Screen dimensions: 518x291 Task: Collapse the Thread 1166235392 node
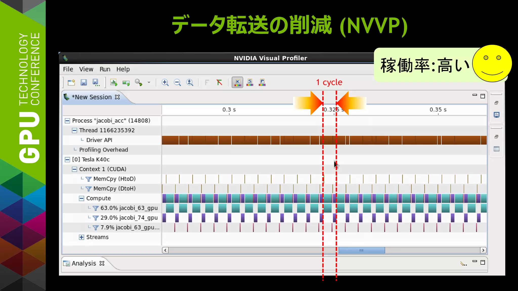(74, 130)
